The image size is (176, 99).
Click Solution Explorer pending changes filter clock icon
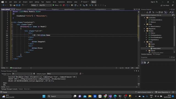pyautogui.click(x=153, y=12)
